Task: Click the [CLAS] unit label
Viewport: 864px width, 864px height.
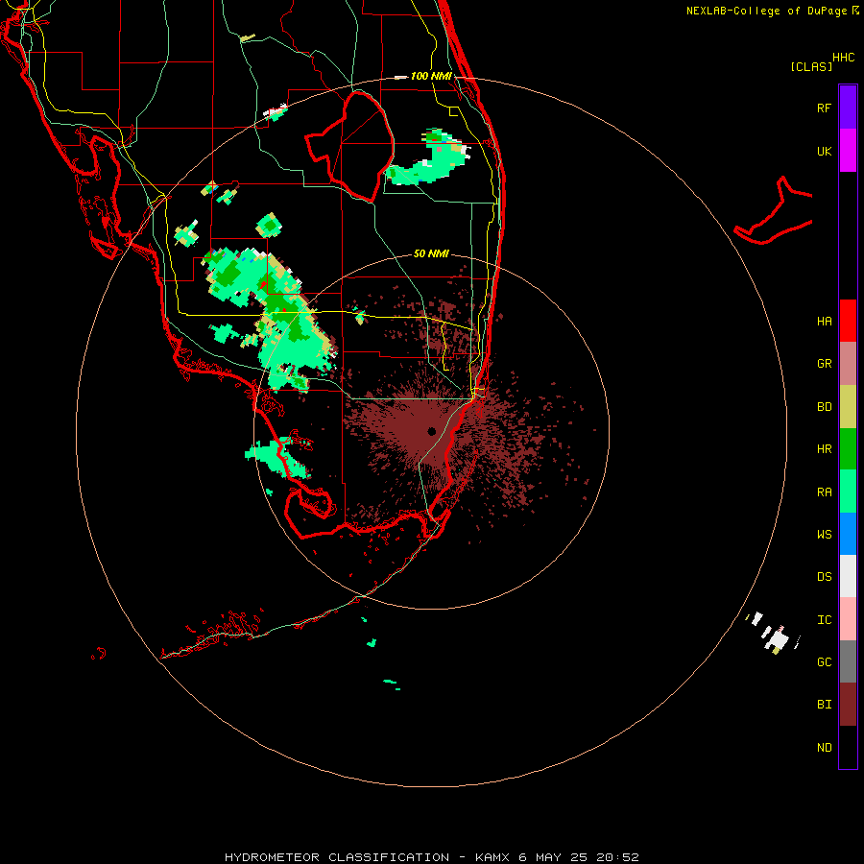Action: point(811,66)
